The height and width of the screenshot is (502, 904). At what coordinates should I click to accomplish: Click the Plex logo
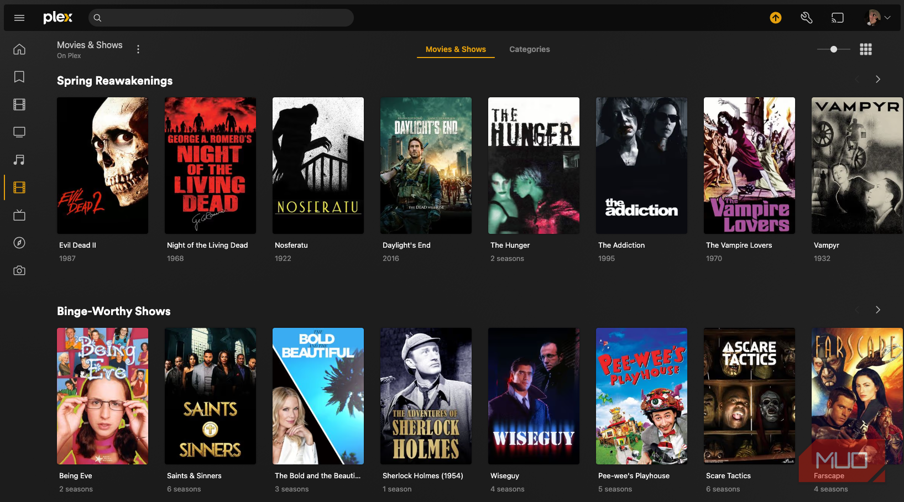(58, 18)
